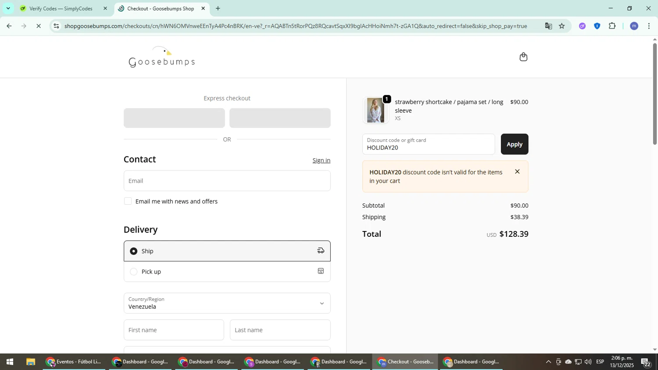The height and width of the screenshot is (370, 658).
Task: Apply the discount code
Action: point(515,144)
